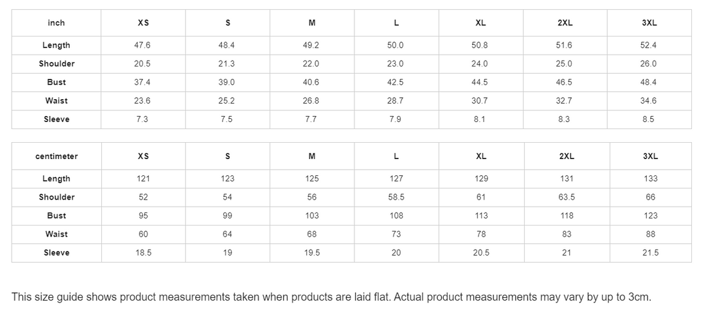Screen dimensions: 705x311
Task: Click the inch waist value 23.6
Action: point(143,101)
